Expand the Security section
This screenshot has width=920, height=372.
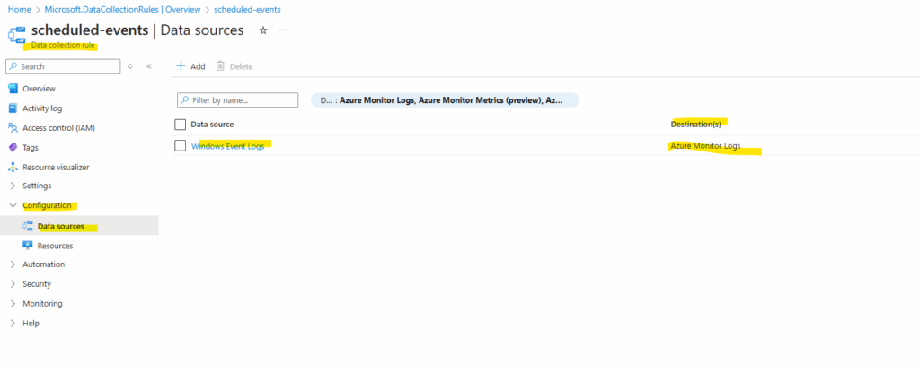(x=13, y=284)
